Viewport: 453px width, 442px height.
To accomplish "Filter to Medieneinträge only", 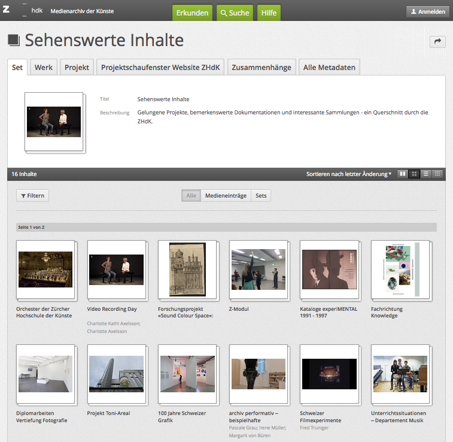I will (x=226, y=196).
